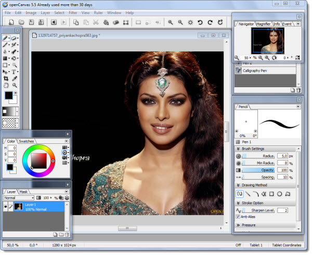Open the Navigator panel options dropdown
The height and width of the screenshot is (255, 312).
(x=298, y=24)
